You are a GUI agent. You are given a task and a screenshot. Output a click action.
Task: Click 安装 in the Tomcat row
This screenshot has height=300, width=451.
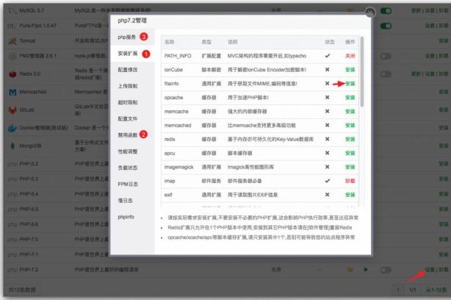tap(444, 41)
